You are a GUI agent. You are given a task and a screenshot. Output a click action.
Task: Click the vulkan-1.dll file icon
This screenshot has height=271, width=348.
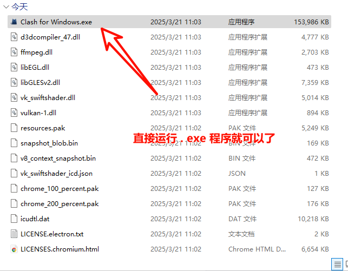tap(15, 113)
